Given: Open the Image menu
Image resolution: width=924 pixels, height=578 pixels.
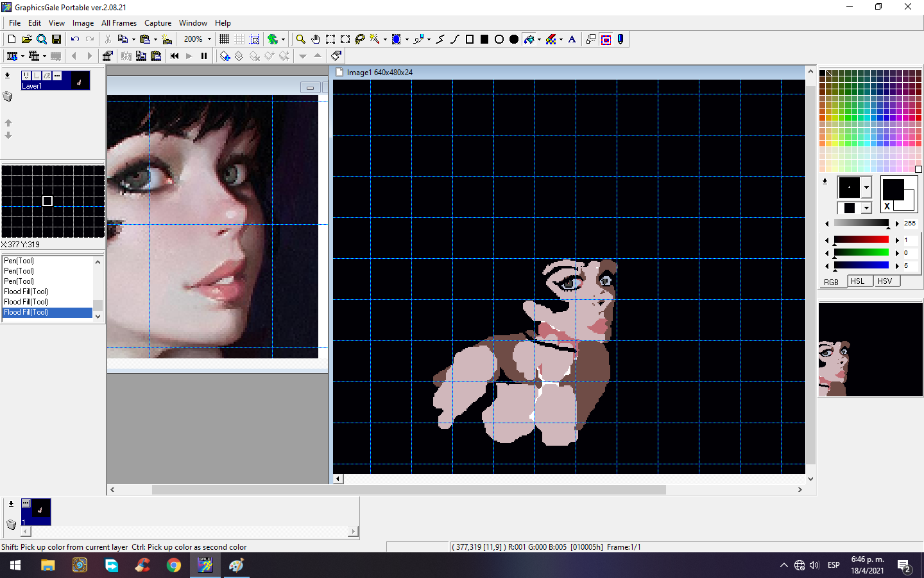Looking at the screenshot, I should click(83, 23).
